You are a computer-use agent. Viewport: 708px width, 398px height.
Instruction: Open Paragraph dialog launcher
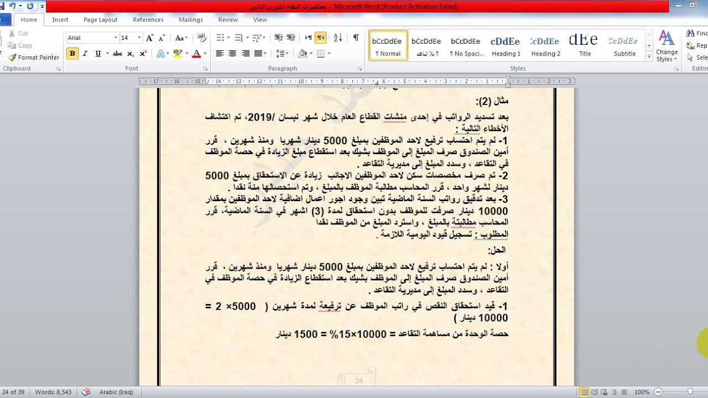point(360,69)
